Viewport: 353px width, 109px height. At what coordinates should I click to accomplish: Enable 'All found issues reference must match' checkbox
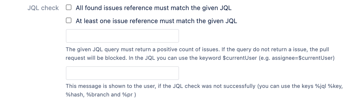[69, 8]
